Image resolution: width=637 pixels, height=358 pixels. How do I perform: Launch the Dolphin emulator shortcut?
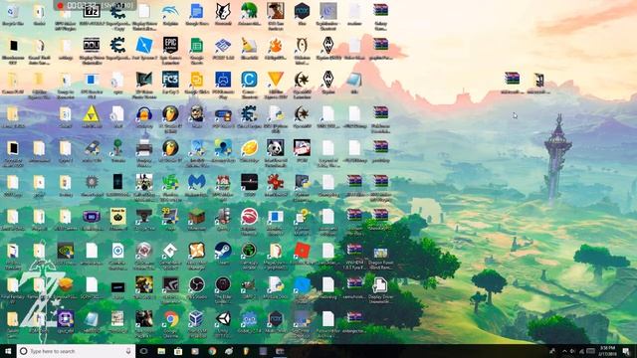(x=170, y=12)
